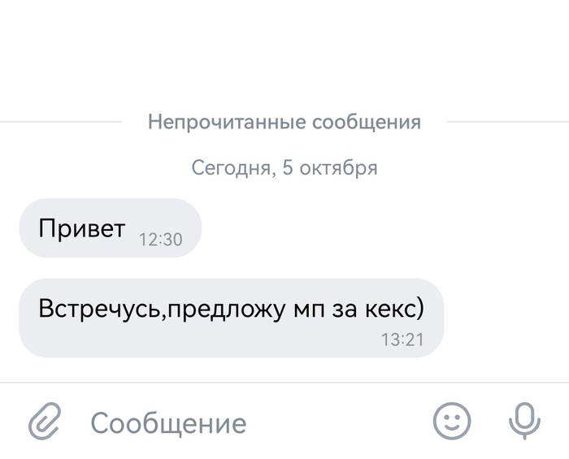Select the "Привет" message bubble
This screenshot has width=569, height=459.
coord(81,228)
